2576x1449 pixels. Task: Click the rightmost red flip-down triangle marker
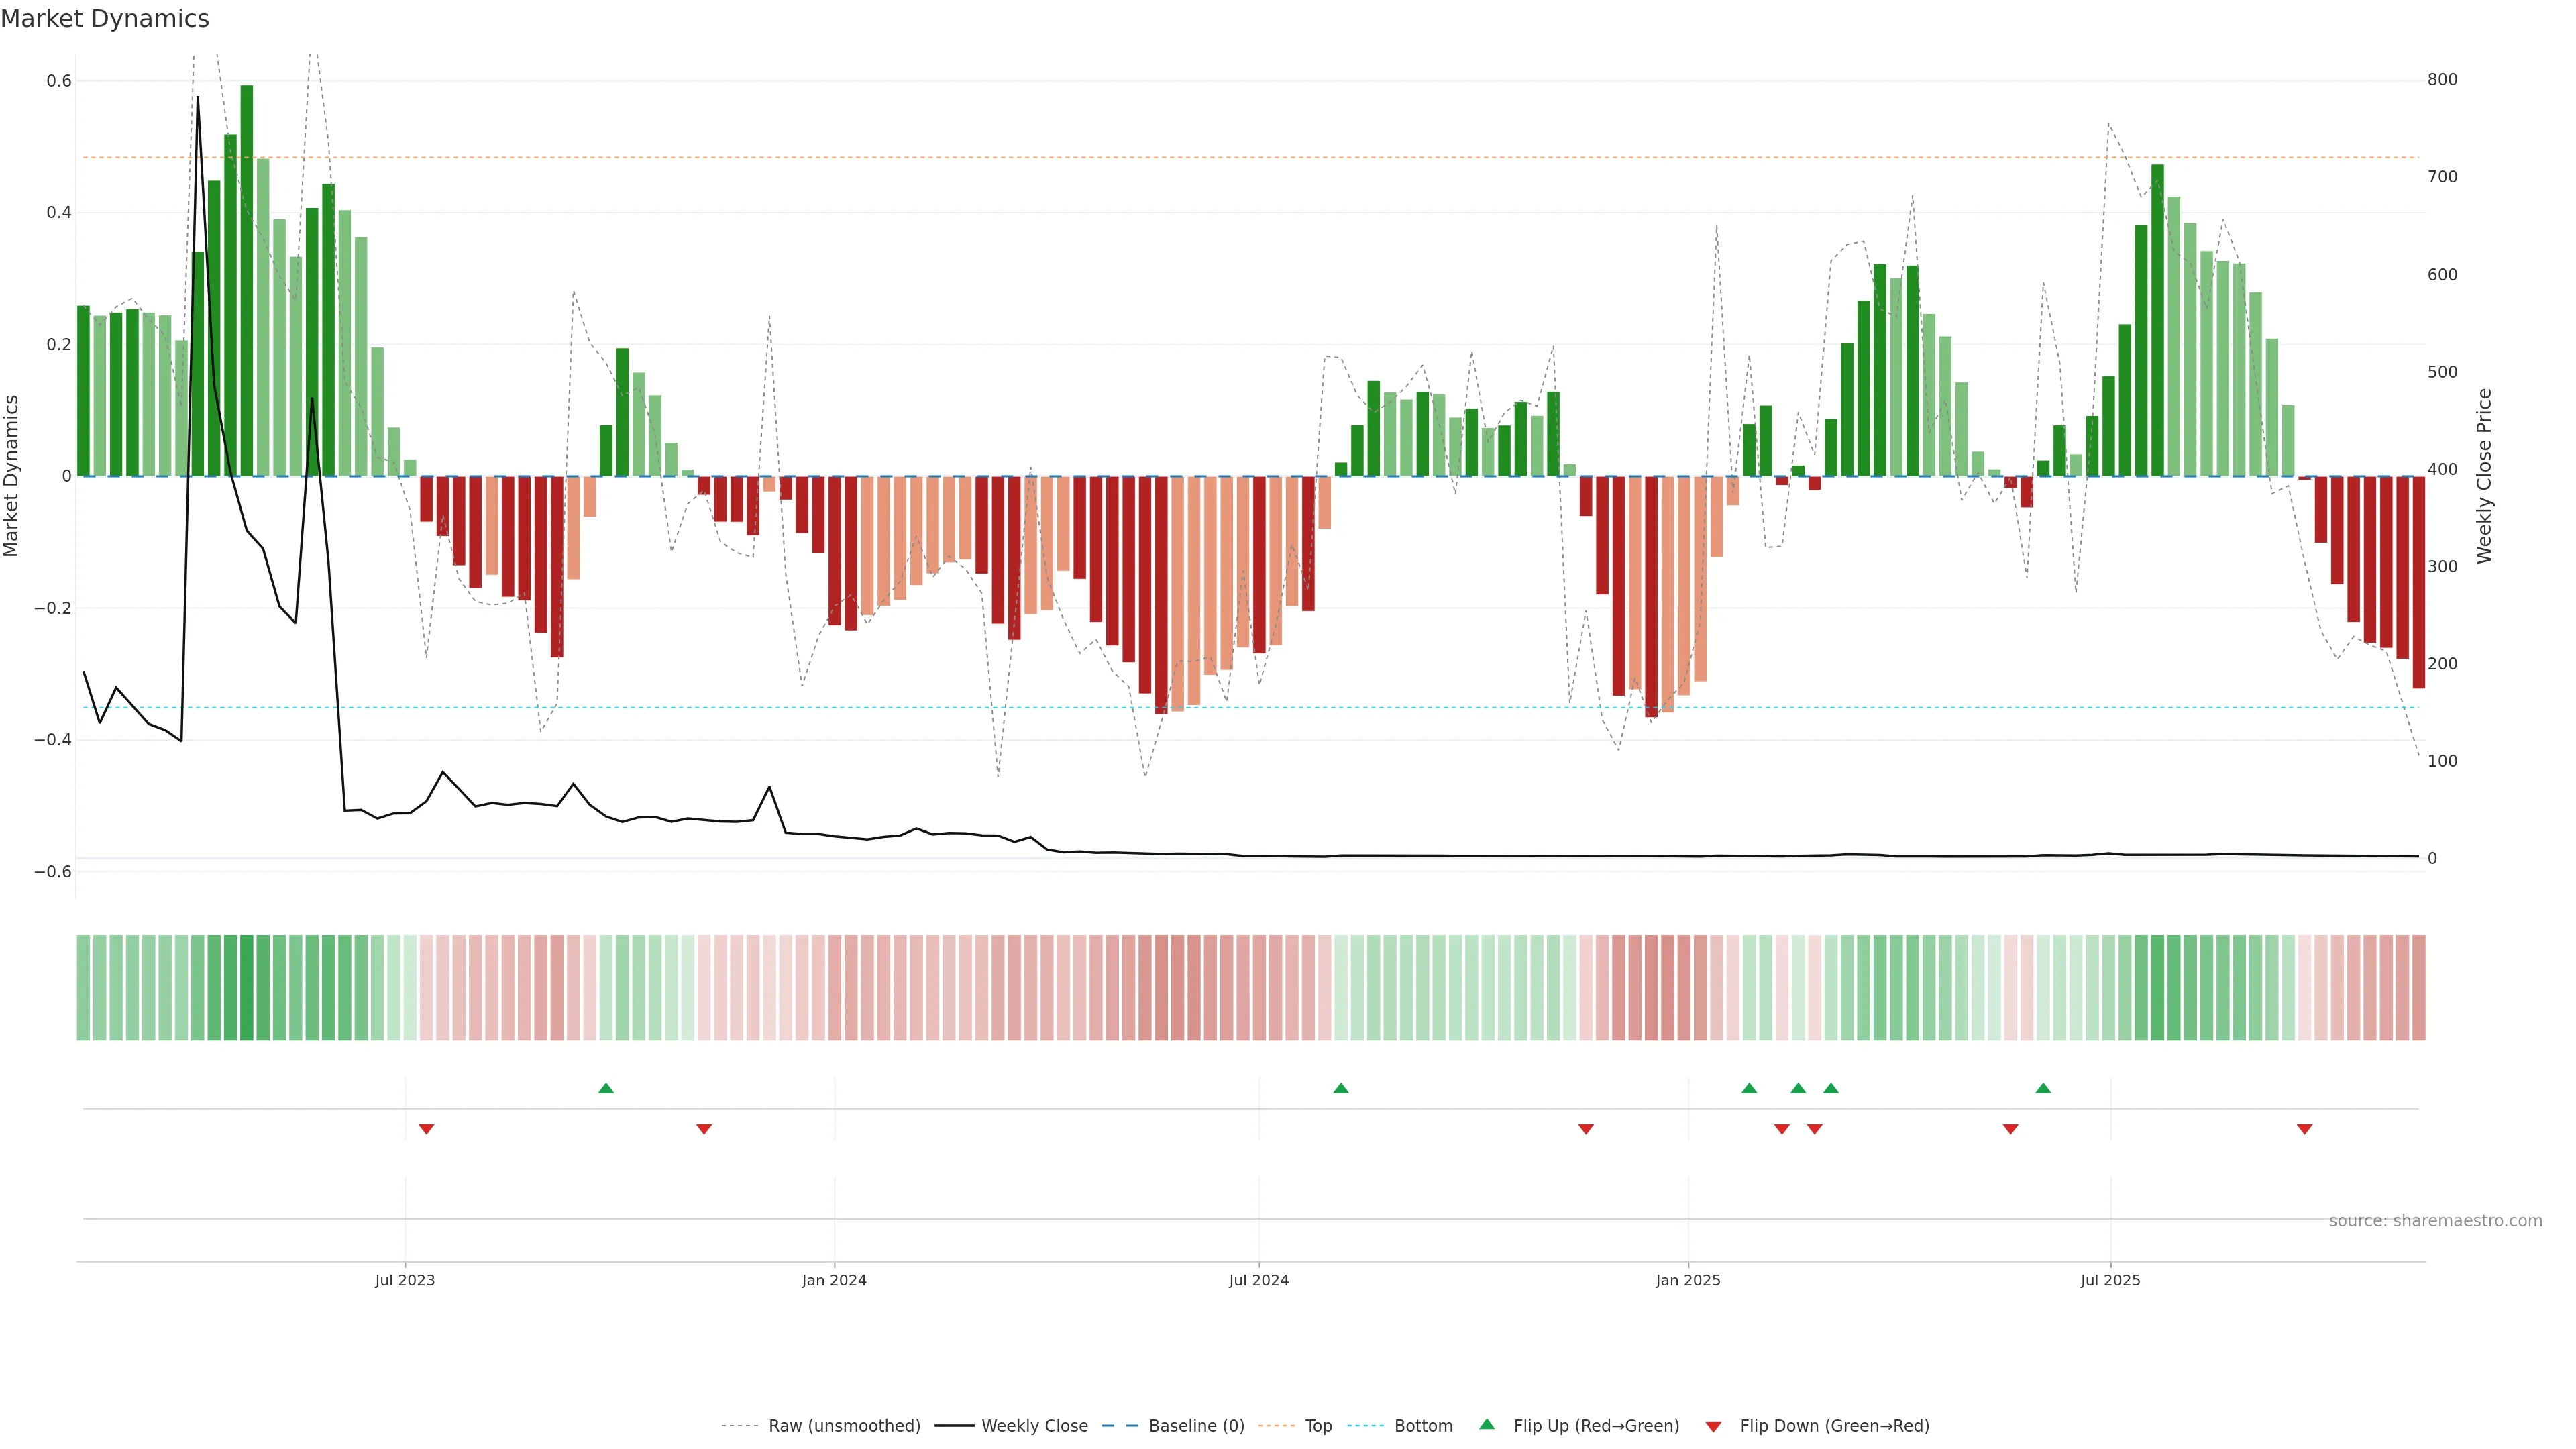2304,1129
